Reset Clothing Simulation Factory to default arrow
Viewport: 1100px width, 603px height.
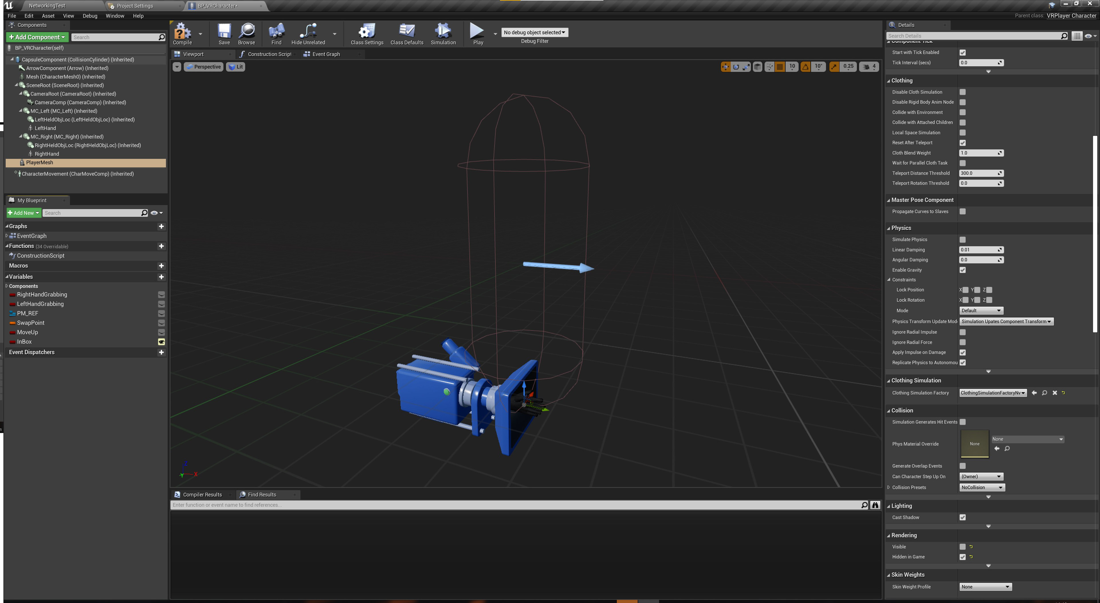point(1063,393)
